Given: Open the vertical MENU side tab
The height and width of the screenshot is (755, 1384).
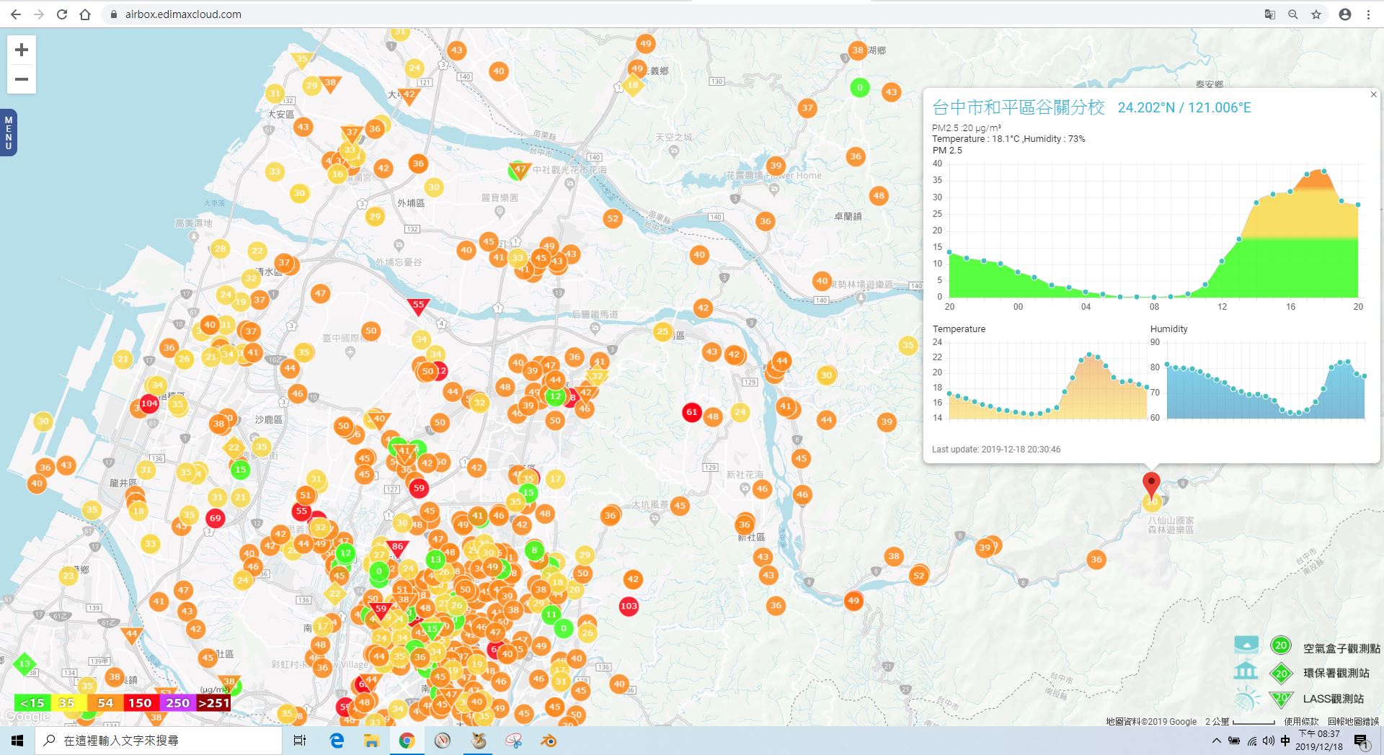Looking at the screenshot, I should [8, 133].
